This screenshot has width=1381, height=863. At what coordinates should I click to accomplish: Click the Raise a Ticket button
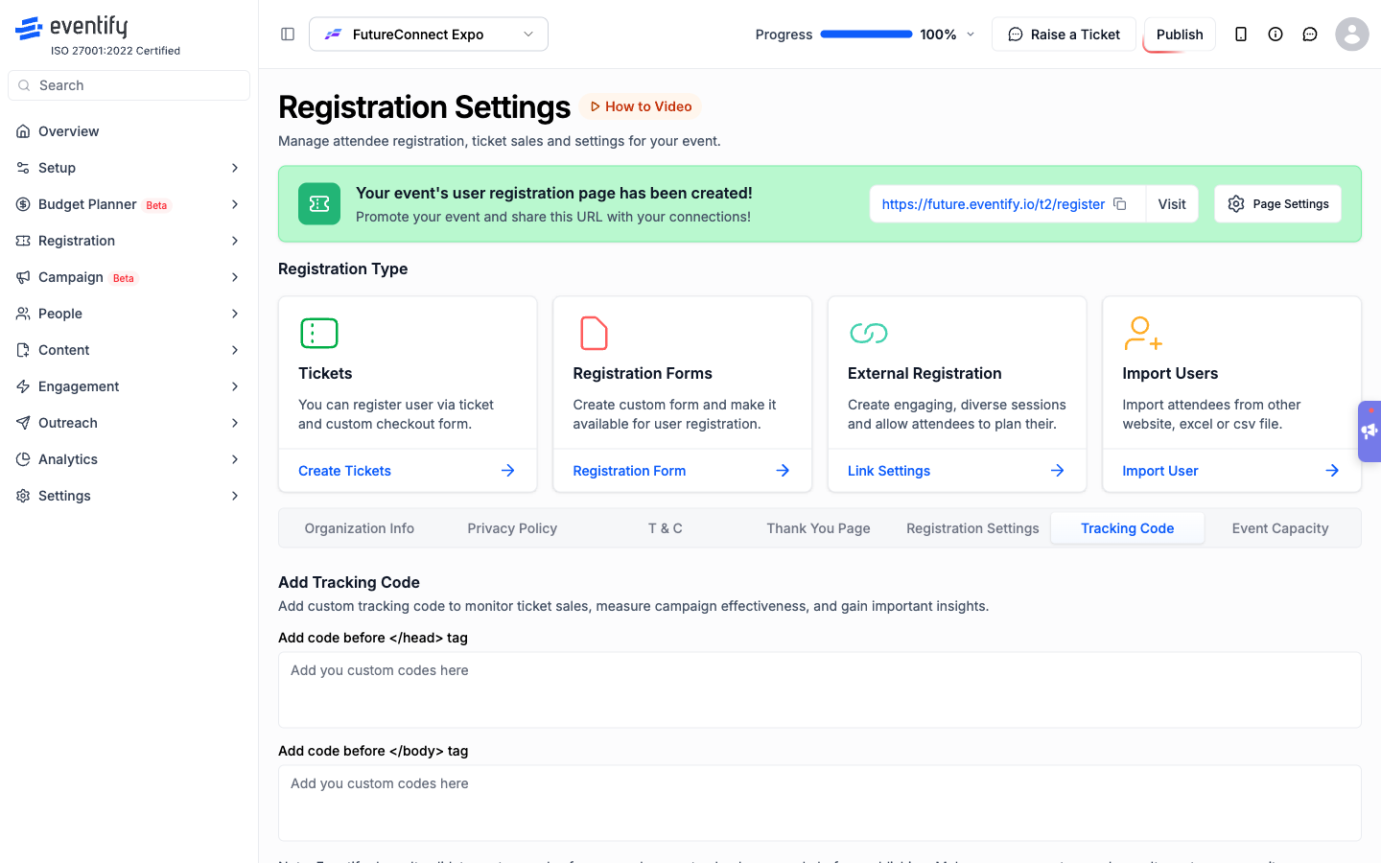[1064, 35]
